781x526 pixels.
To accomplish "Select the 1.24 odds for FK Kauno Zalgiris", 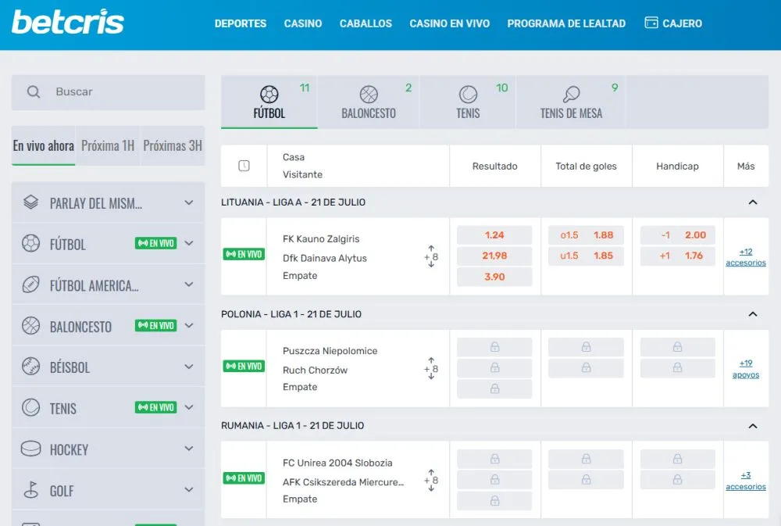I will coord(494,235).
